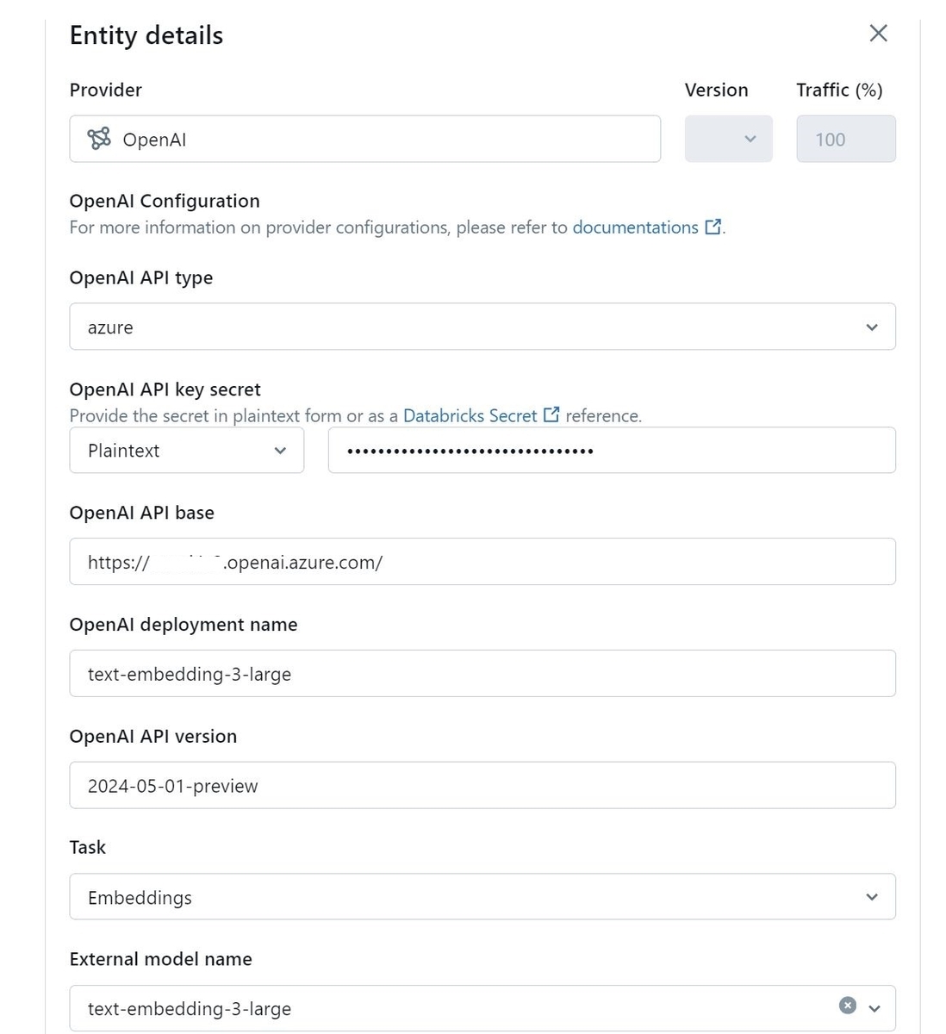Open the documentations link

(x=636, y=227)
